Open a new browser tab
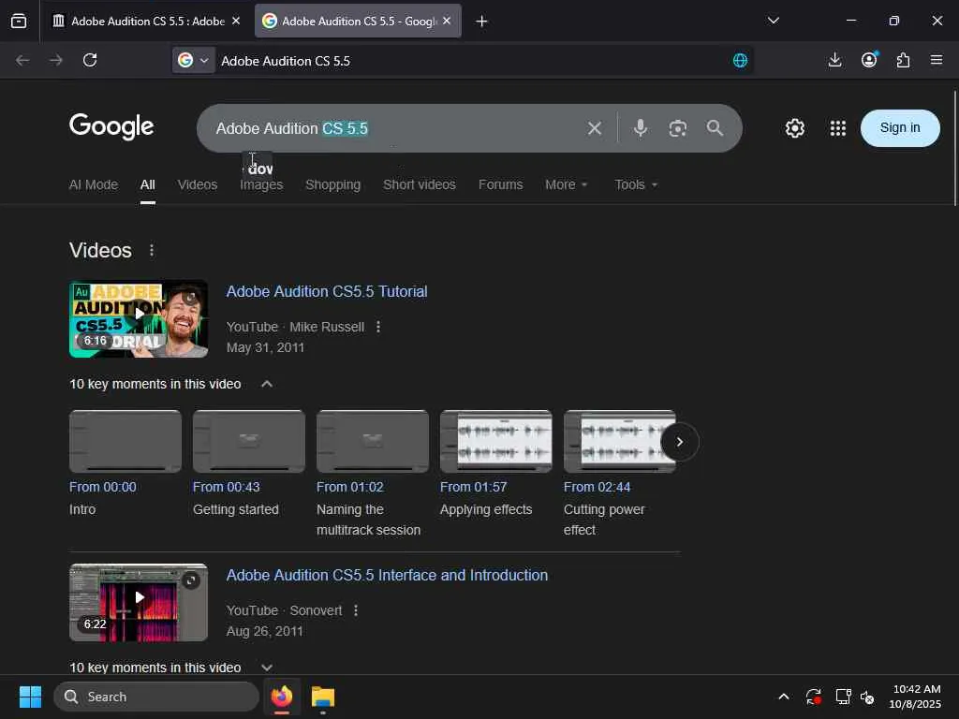 pos(482,22)
